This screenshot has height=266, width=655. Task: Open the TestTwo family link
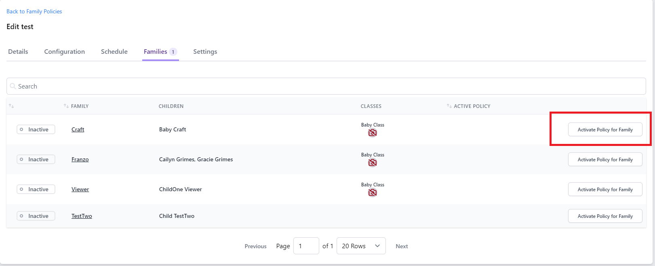[82, 216]
